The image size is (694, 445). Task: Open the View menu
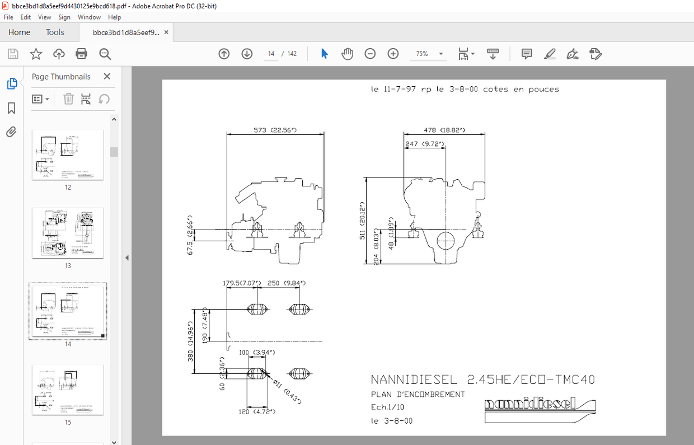click(x=44, y=17)
